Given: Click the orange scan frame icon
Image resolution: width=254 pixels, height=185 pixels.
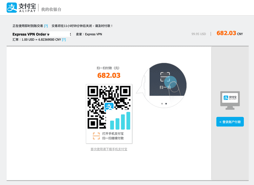Looking at the screenshot, I should click(96, 136).
